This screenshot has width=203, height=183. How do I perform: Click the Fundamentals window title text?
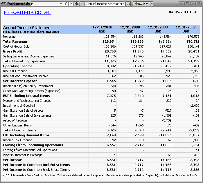19,3
